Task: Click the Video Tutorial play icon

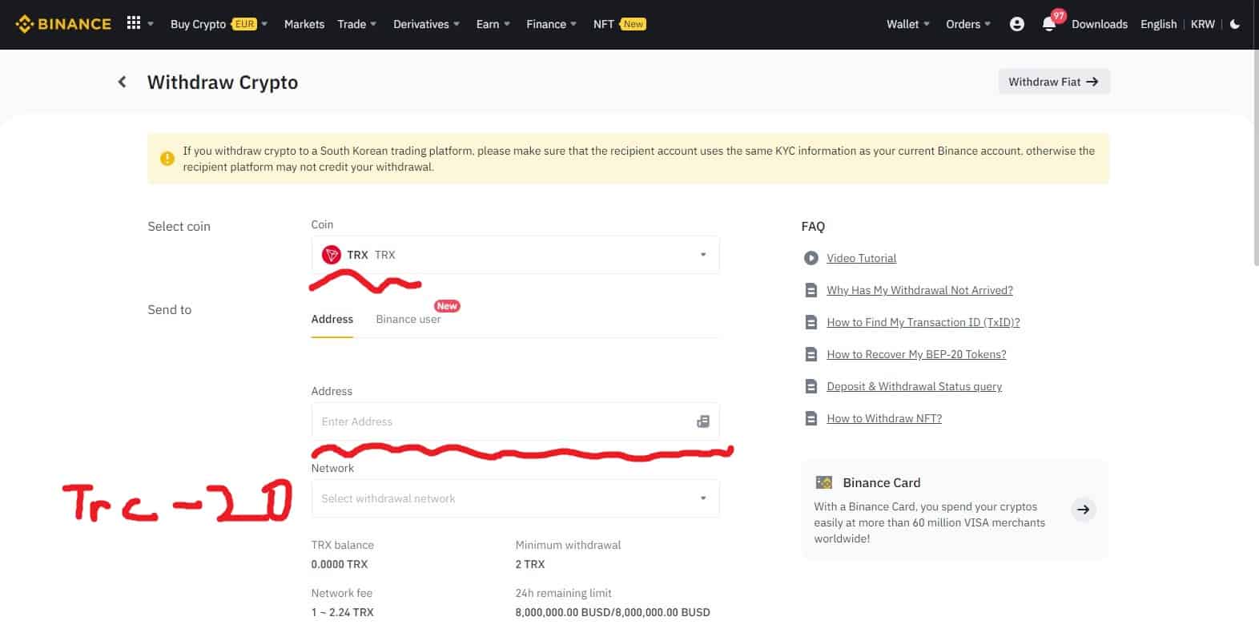Action: [811, 258]
